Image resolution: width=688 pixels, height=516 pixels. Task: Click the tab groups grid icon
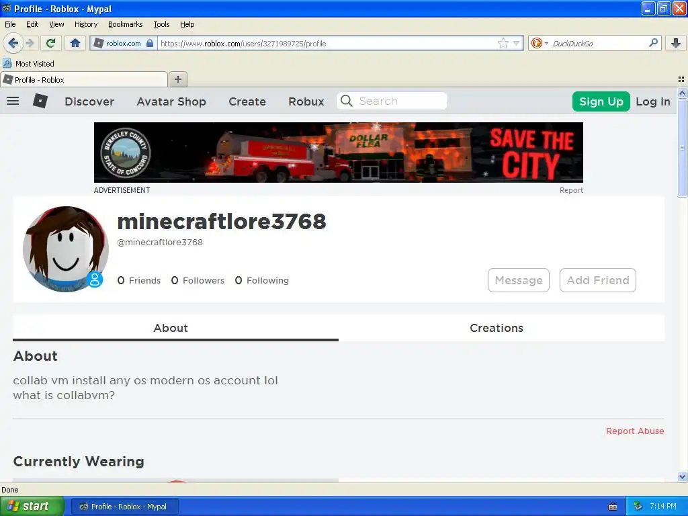point(681,79)
